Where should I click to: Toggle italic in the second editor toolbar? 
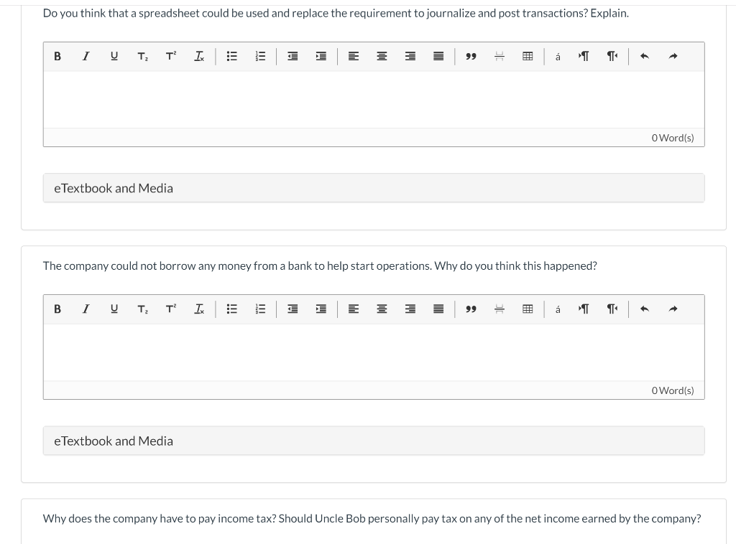click(86, 309)
